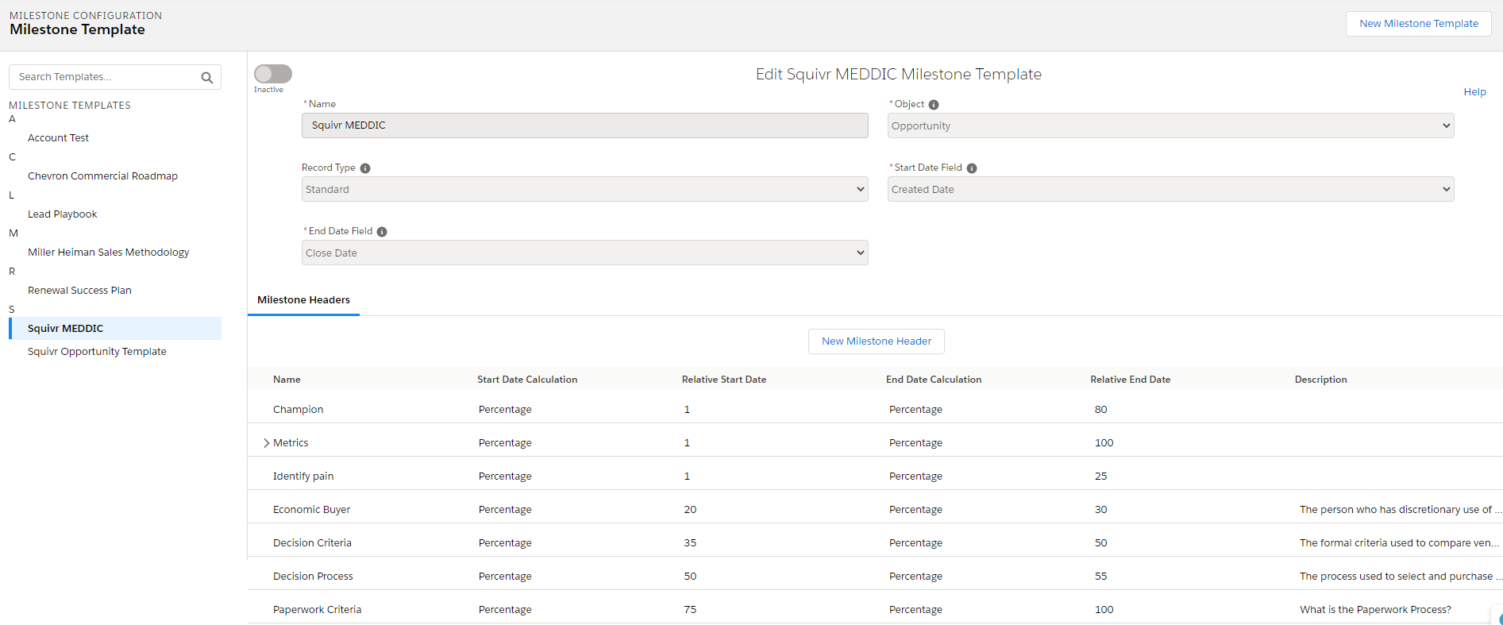The height and width of the screenshot is (625, 1503).
Task: Click the info icon next to Object
Action: pos(934,105)
